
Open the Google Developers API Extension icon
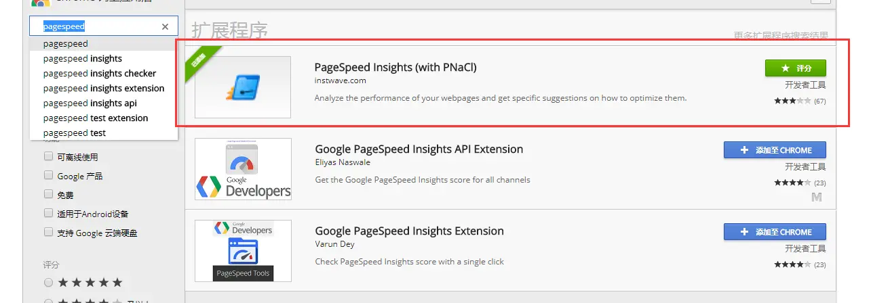coord(243,169)
